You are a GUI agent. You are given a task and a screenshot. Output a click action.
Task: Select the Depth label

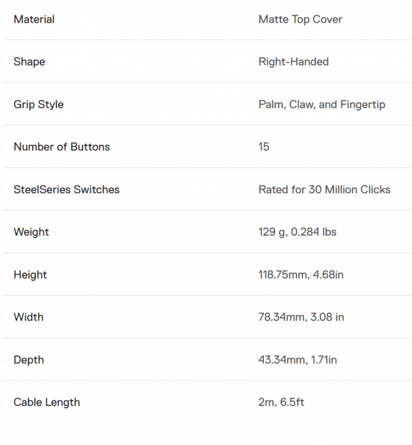[29, 360]
